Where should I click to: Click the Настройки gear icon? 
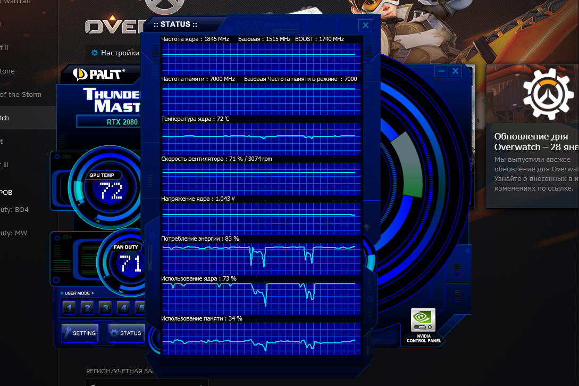pyautogui.click(x=95, y=53)
